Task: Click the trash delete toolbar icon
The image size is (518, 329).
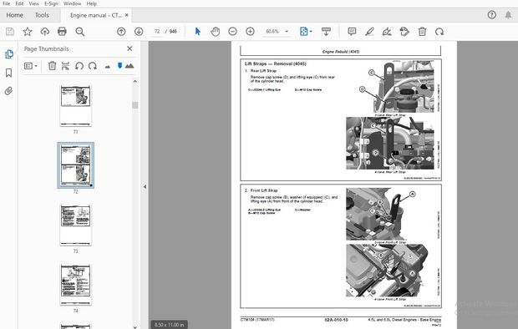Action: [422, 32]
